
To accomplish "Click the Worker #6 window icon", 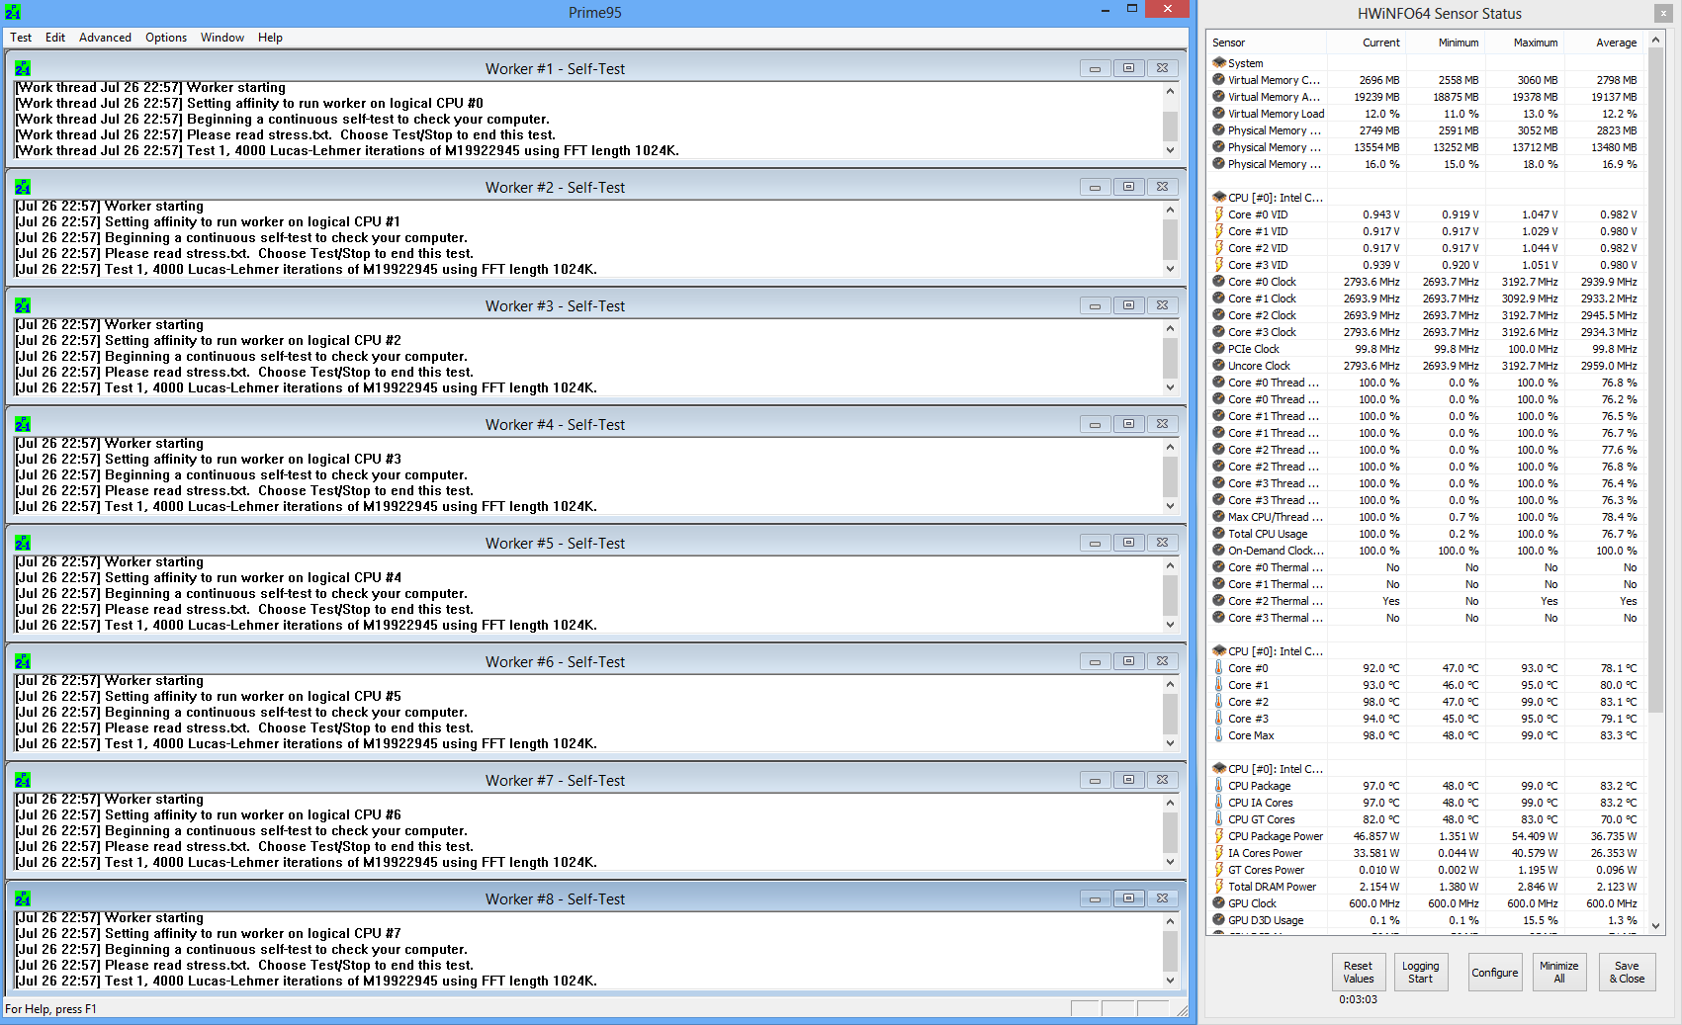I will [x=23, y=661].
